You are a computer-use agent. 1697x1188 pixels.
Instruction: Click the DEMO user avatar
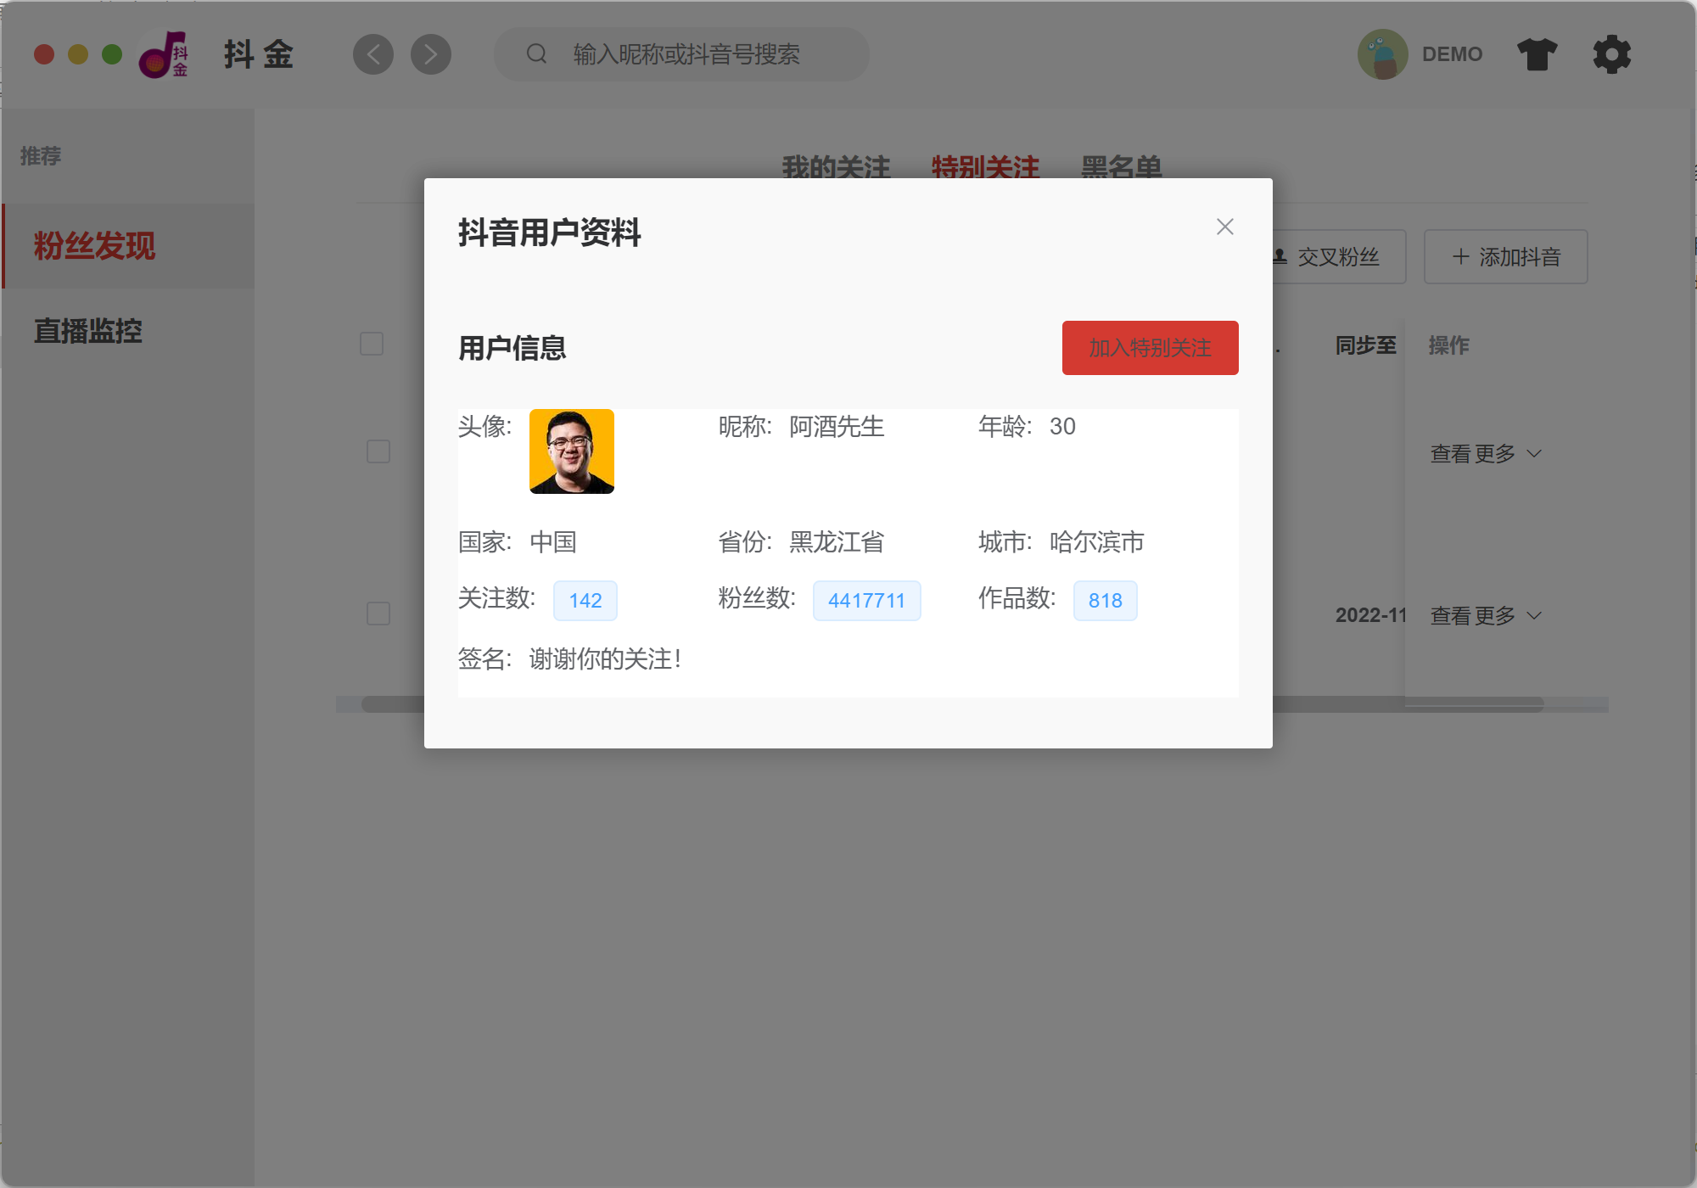pos(1383,54)
